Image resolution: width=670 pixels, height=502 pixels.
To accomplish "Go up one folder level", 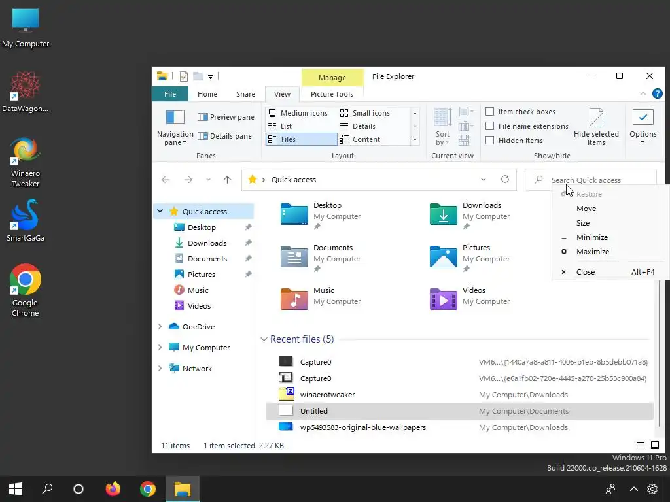I will 227,180.
